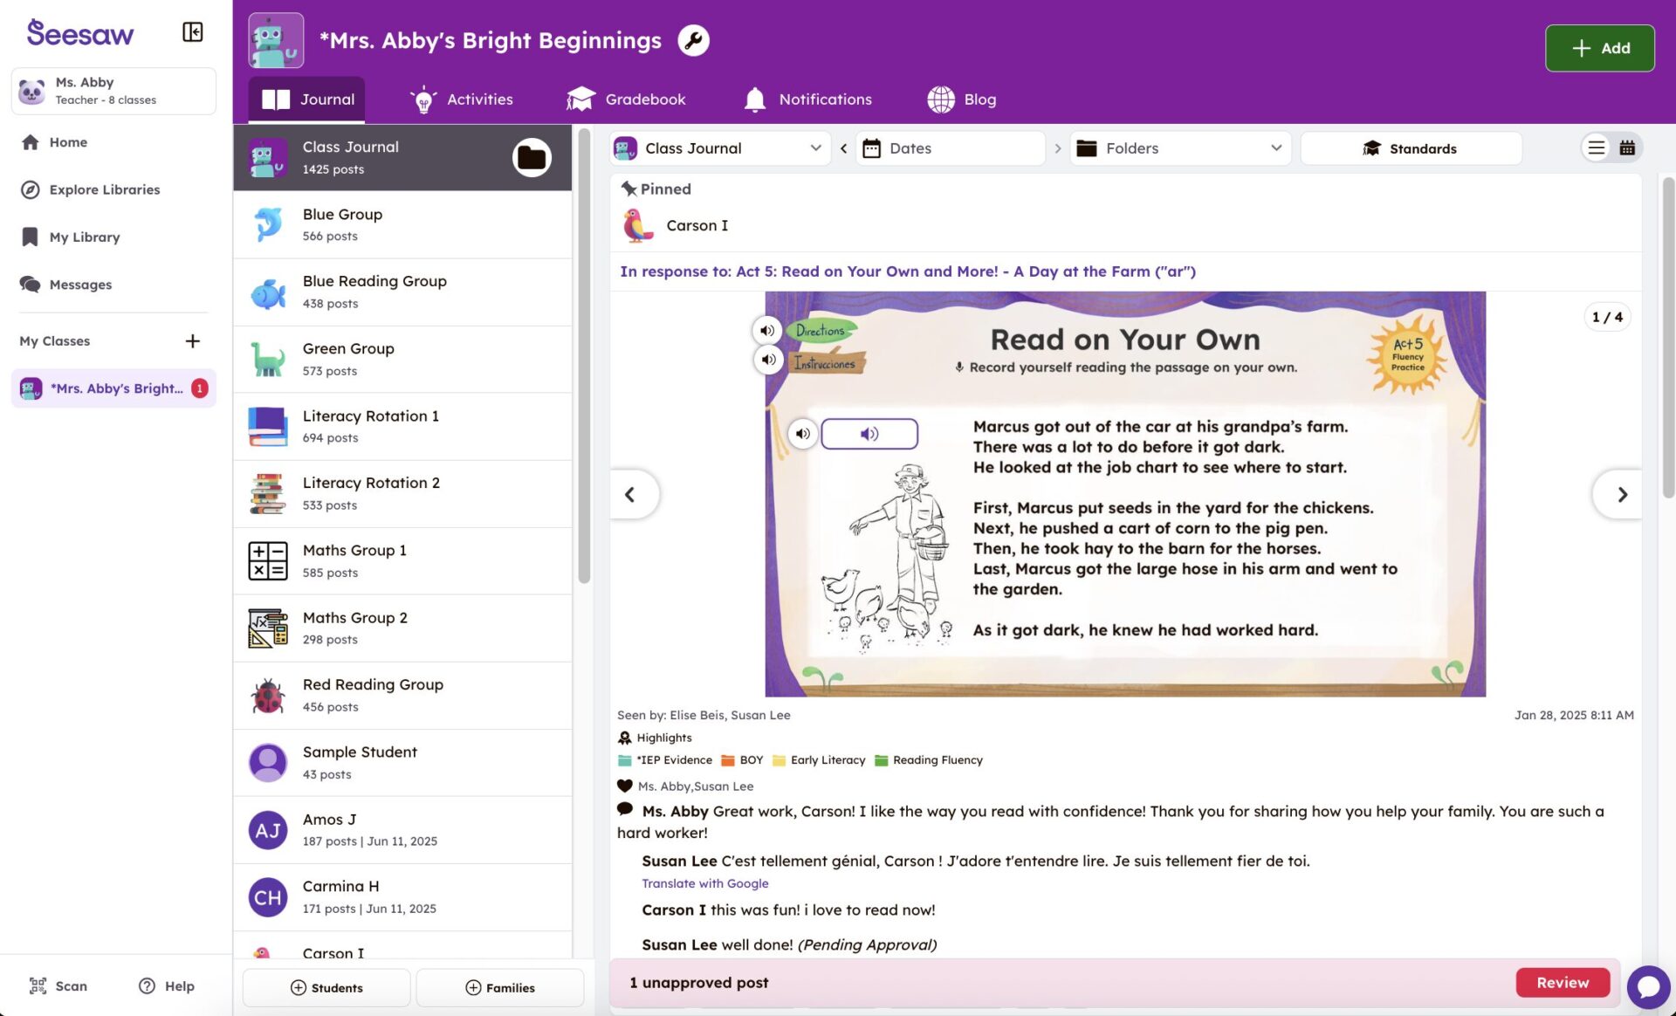Advance to the next slide of Carson's post
Image resolution: width=1676 pixels, height=1016 pixels.
coord(1621,494)
